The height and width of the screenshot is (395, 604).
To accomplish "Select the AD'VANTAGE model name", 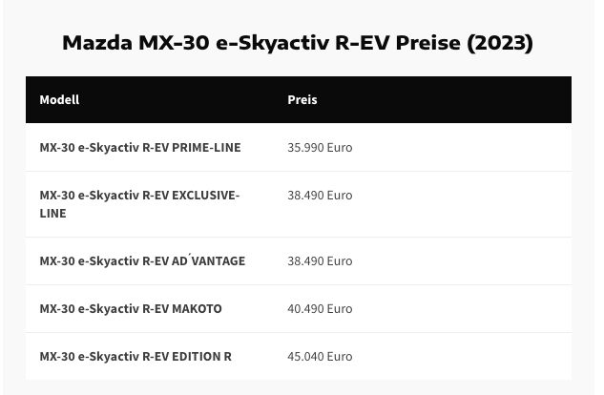I will (142, 261).
